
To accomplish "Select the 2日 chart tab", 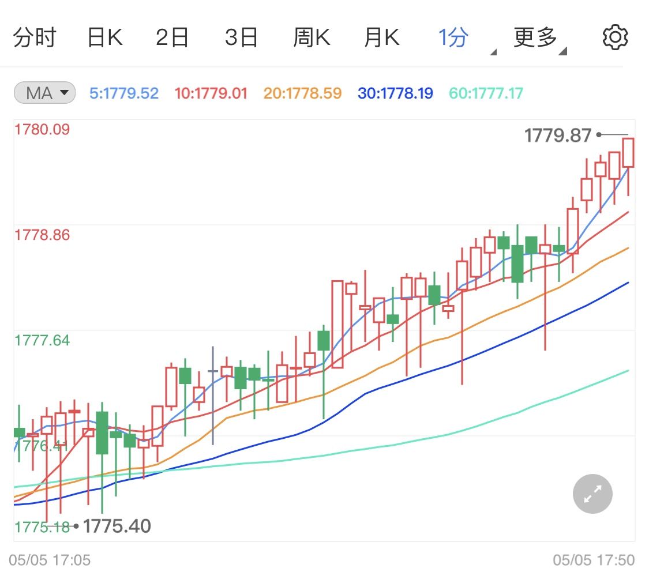I will (172, 37).
